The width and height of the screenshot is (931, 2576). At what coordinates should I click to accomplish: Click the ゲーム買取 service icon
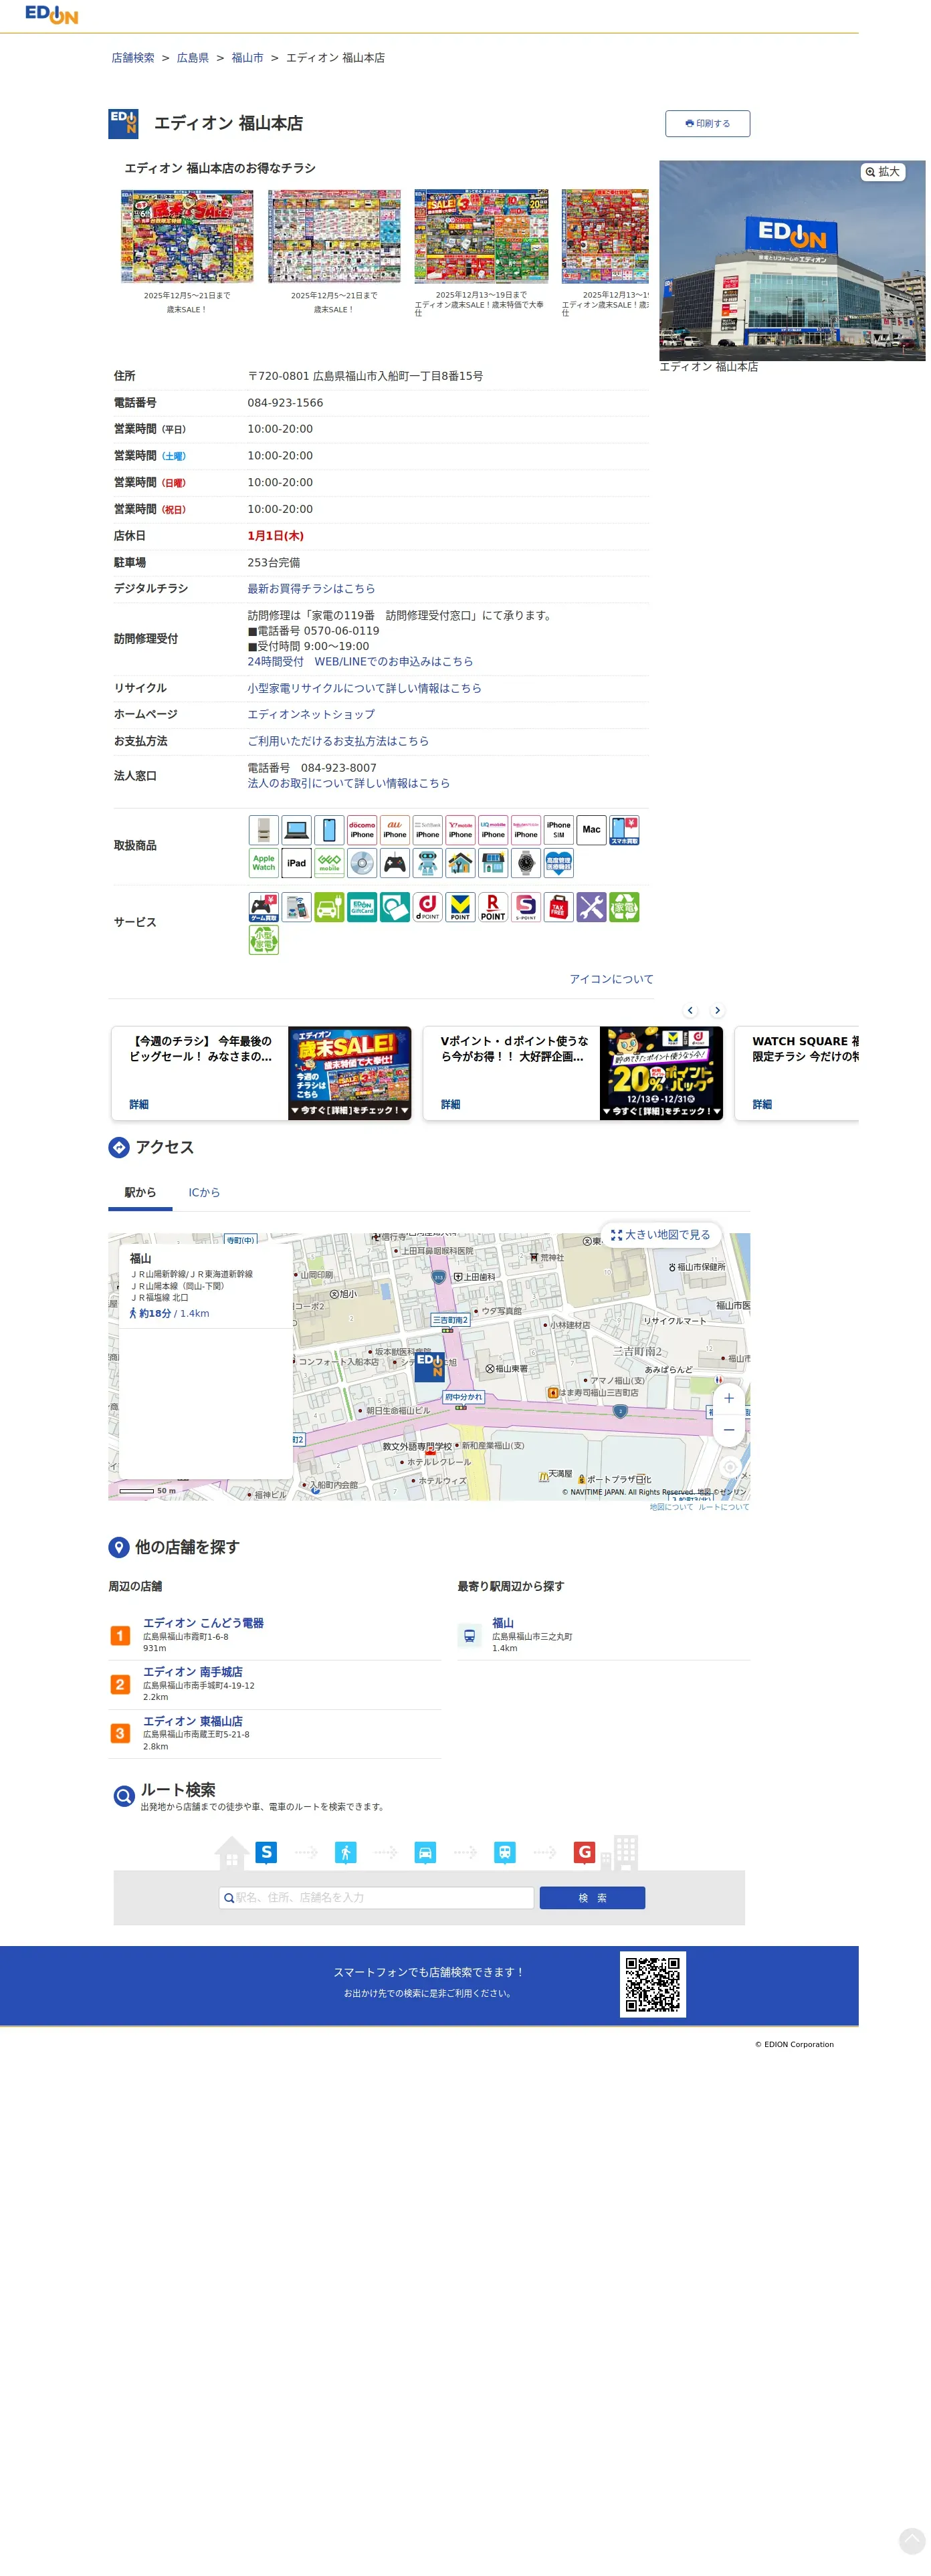point(263,906)
